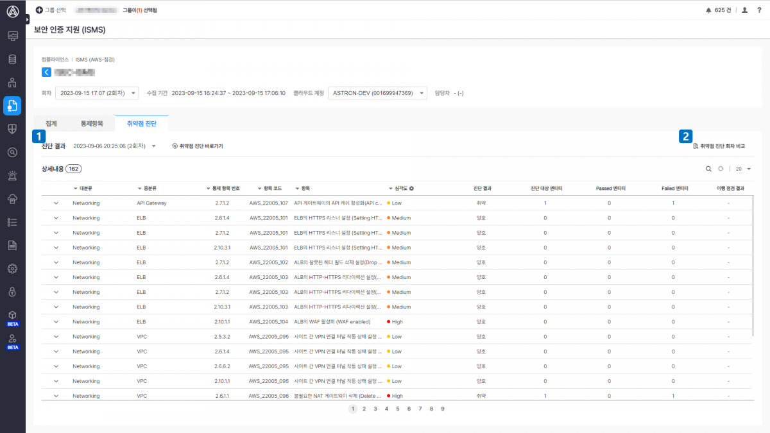Click the table's vertical scrollbar
770x433 pixels.
753,266
